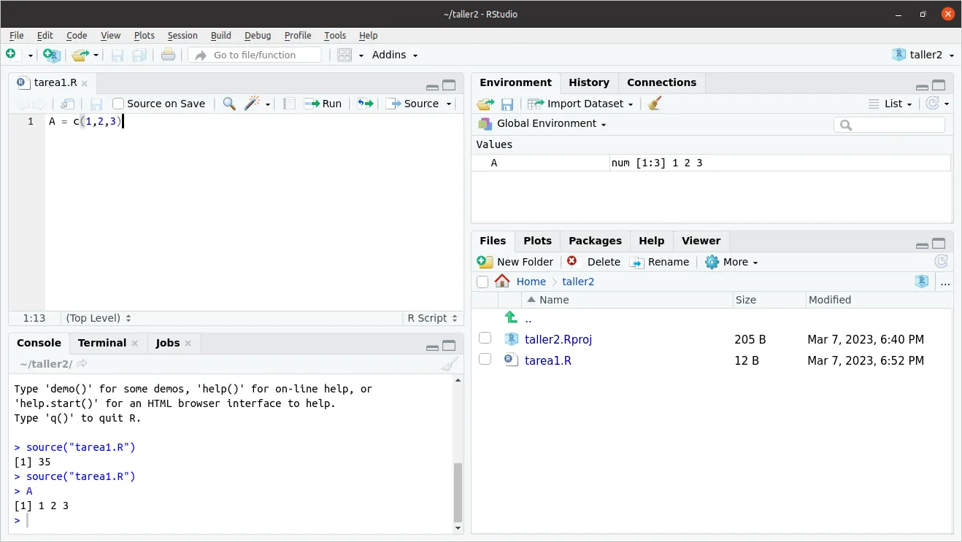Open the Addins dropdown
Screen dimensions: 962x542
coord(395,55)
